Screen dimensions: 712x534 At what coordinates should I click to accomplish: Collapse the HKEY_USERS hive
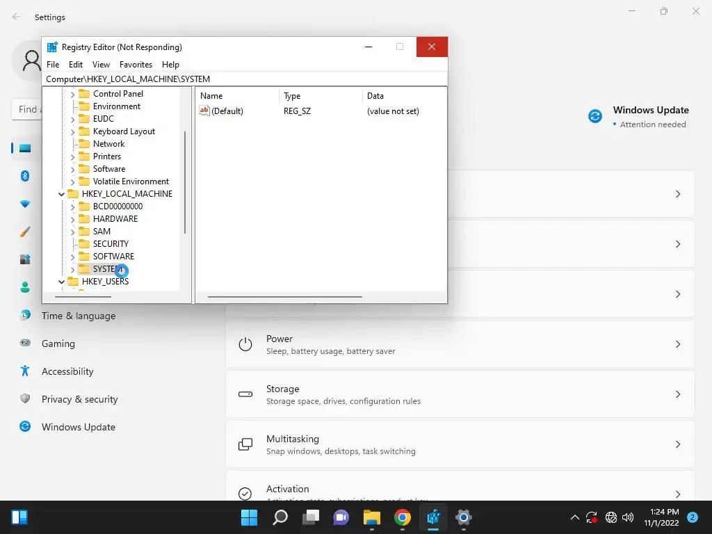(x=61, y=282)
